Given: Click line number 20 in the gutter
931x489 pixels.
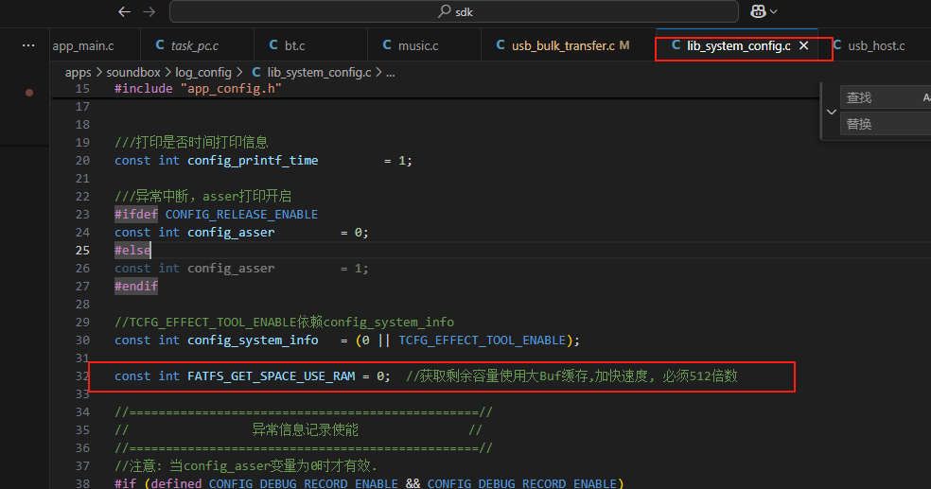Looking at the screenshot, I should click(82, 160).
